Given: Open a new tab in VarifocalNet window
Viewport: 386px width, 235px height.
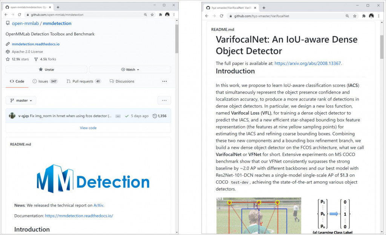Looking at the screenshot, I should point(264,8).
